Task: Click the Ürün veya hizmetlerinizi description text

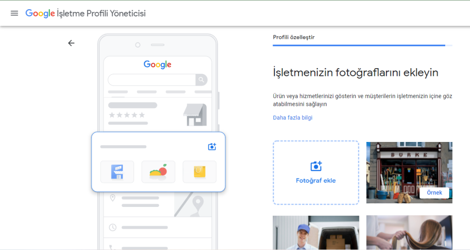Action: 363,100
